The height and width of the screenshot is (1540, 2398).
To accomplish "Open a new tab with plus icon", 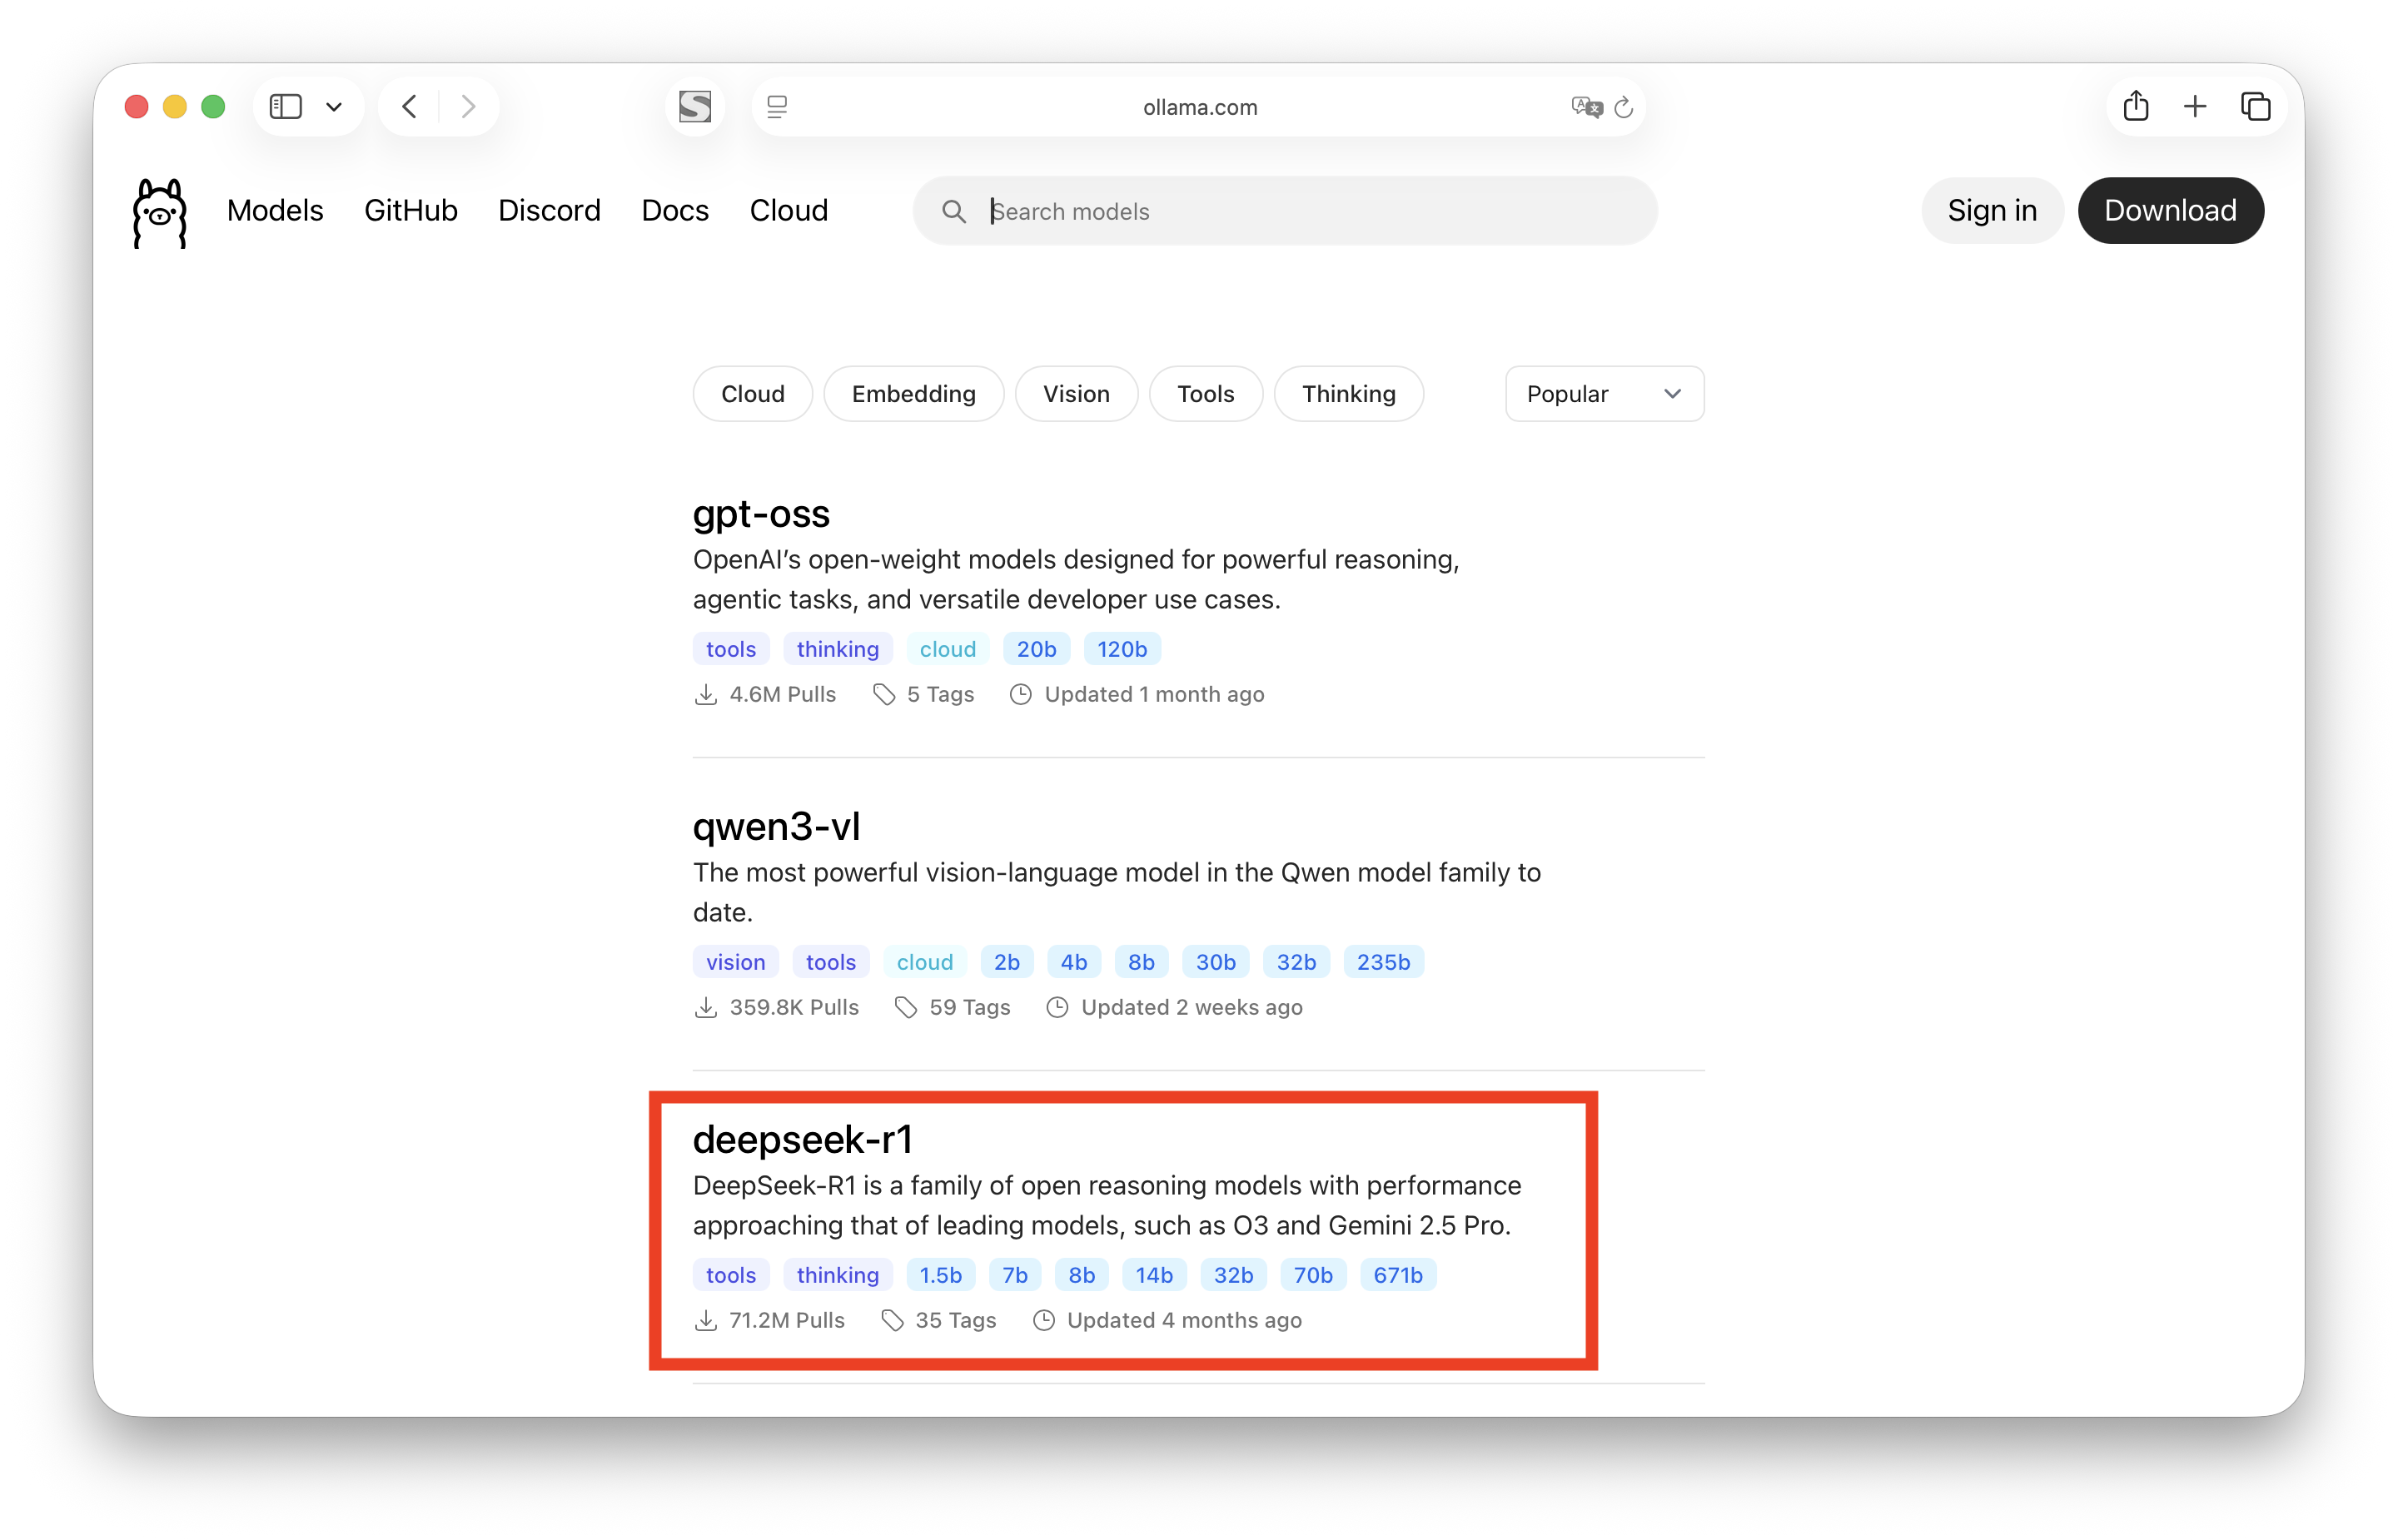I will [2195, 106].
